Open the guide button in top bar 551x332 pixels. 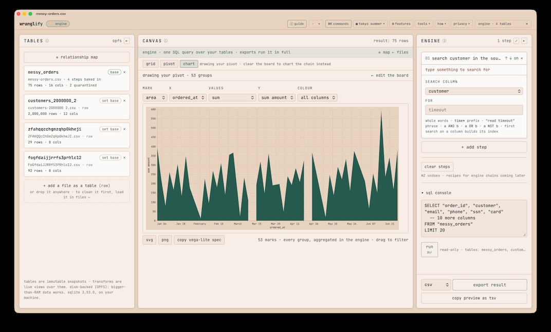click(297, 24)
